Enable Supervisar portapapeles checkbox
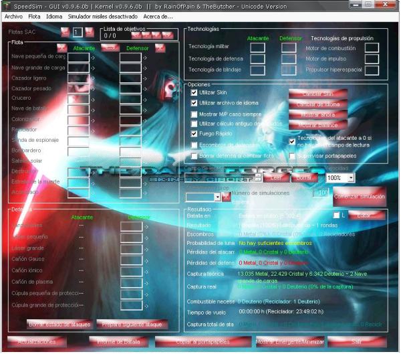 292,156
